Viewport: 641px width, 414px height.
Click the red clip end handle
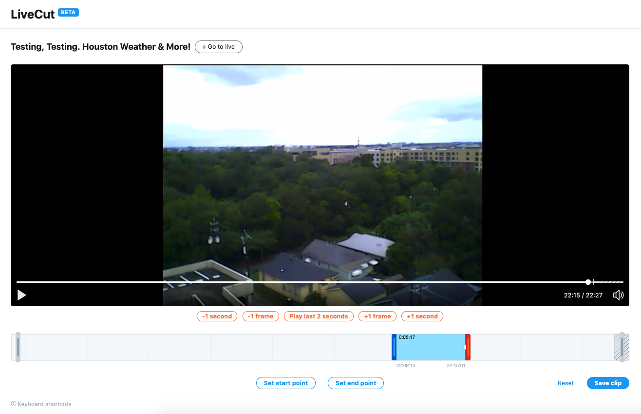pyautogui.click(x=468, y=347)
